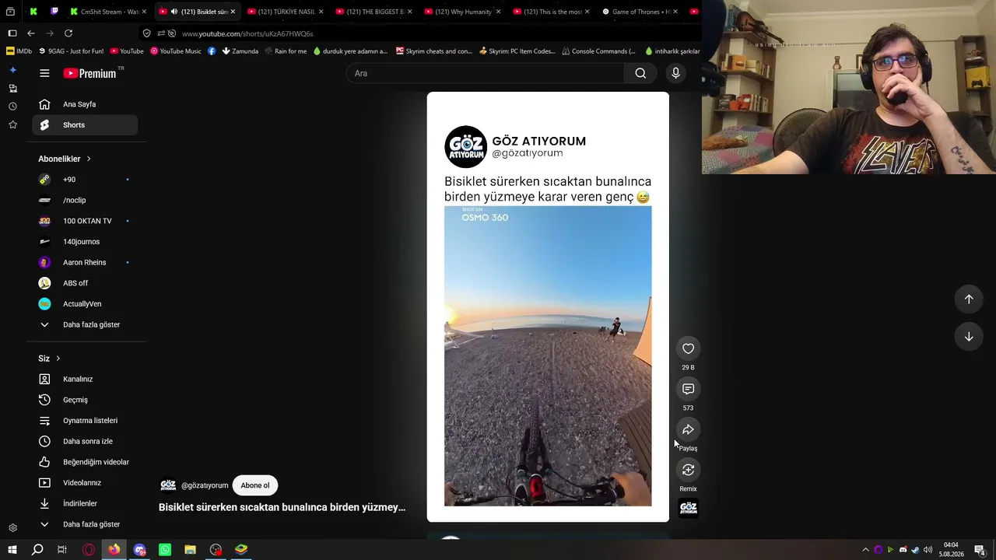Subscribe with the Abone ol button
Viewport: 996px width, 560px height.
click(255, 485)
